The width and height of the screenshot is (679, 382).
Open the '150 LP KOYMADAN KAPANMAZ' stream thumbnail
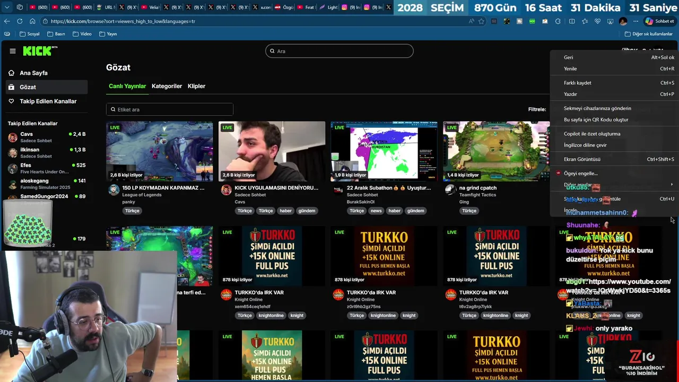click(160, 151)
